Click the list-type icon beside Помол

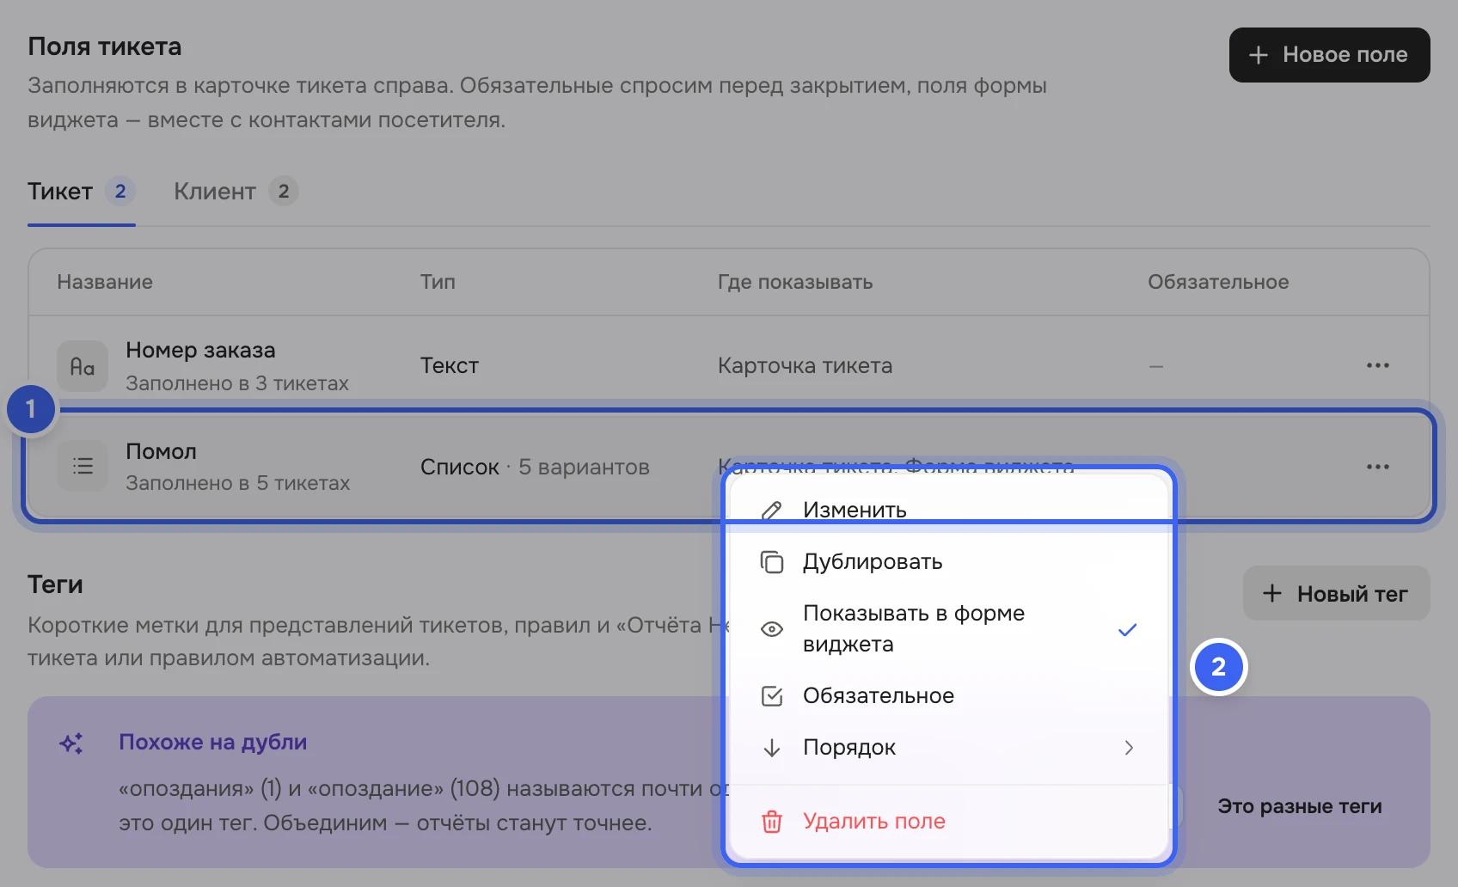(x=83, y=466)
